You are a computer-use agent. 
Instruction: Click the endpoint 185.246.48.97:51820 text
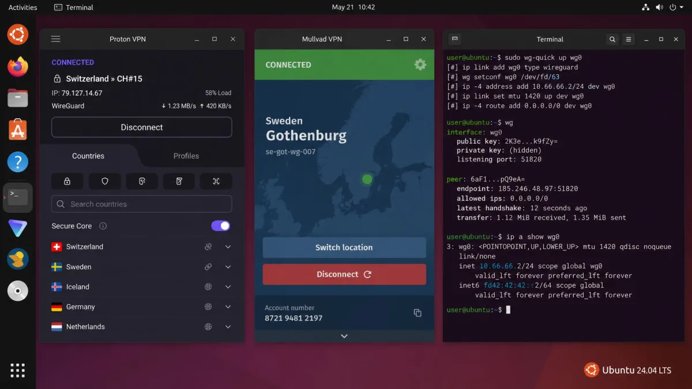[x=538, y=188]
